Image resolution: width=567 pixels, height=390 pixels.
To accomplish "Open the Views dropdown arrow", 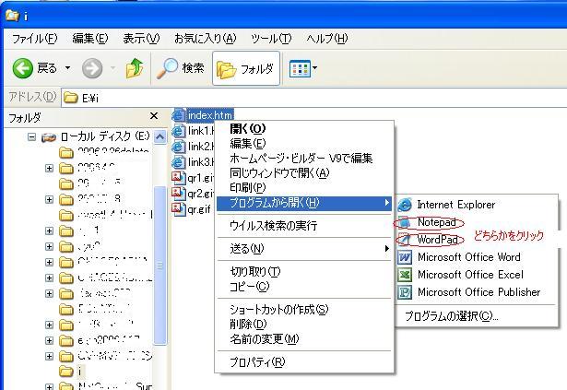I will point(314,67).
